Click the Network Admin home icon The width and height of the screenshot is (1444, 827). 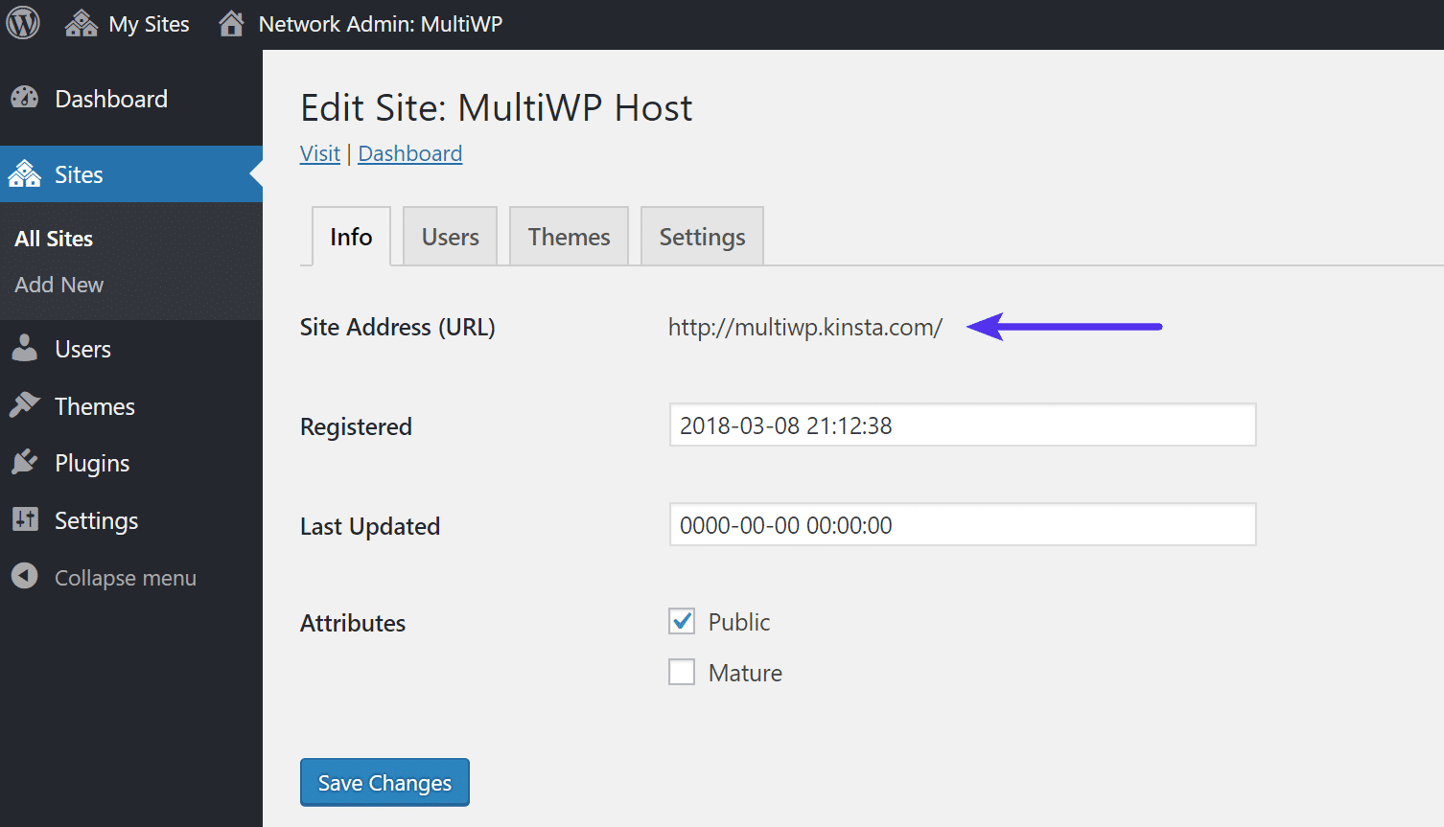(x=231, y=23)
